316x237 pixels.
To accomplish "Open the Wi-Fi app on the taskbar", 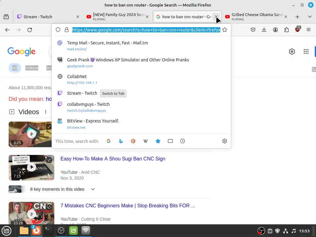I will point(86,231).
